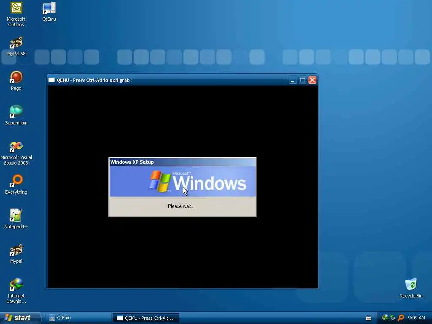Click the "Please wait..." text
The width and height of the screenshot is (432, 324).
[181, 206]
